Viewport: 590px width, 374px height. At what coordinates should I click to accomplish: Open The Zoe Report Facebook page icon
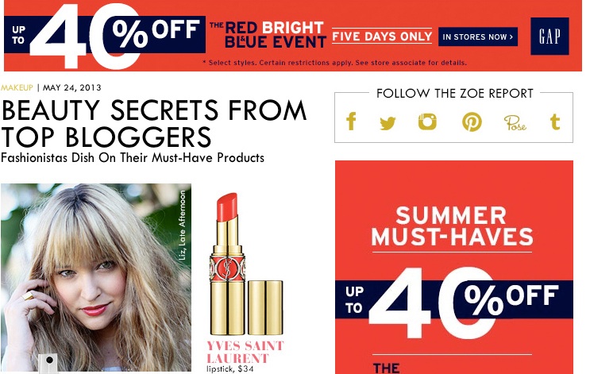pos(351,121)
